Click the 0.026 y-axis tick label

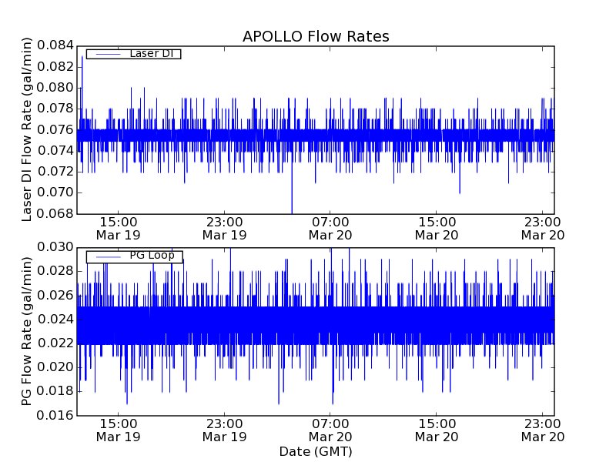[55, 296]
